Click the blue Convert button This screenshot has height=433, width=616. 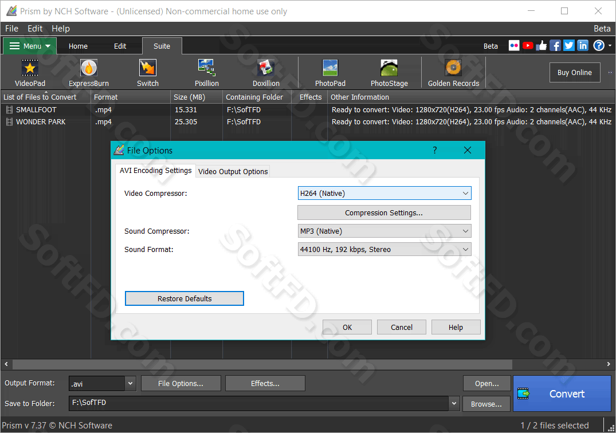pos(562,393)
